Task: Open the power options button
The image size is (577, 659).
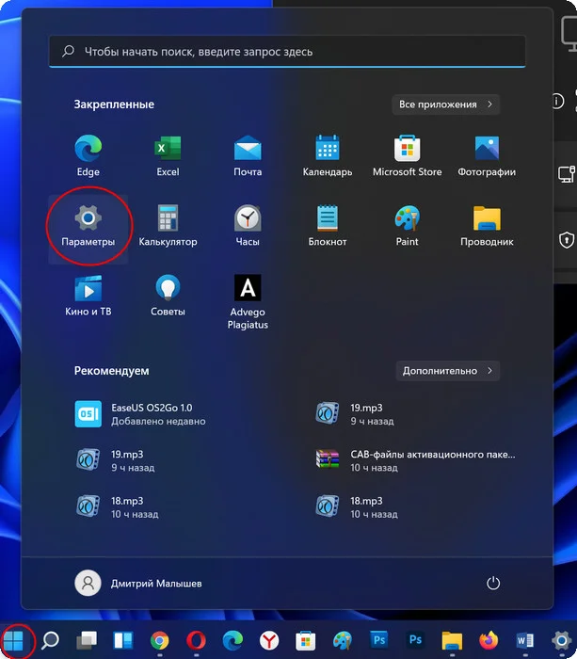Action: 492,584
